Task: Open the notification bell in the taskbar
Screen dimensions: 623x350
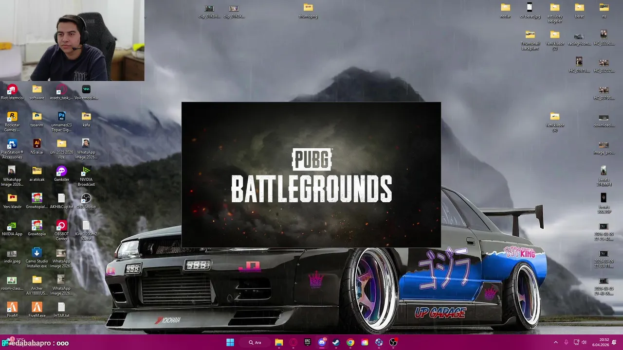Action: tap(614, 342)
